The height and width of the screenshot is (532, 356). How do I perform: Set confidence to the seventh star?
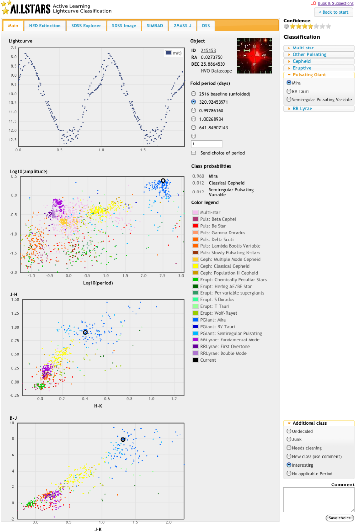pos(328,27)
